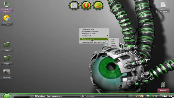Select 'Поверх всех окон' menu entry
The image size is (174, 98).
point(94,30)
